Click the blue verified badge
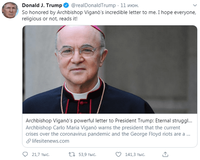The height and width of the screenshot is (160, 200). coord(66,5)
